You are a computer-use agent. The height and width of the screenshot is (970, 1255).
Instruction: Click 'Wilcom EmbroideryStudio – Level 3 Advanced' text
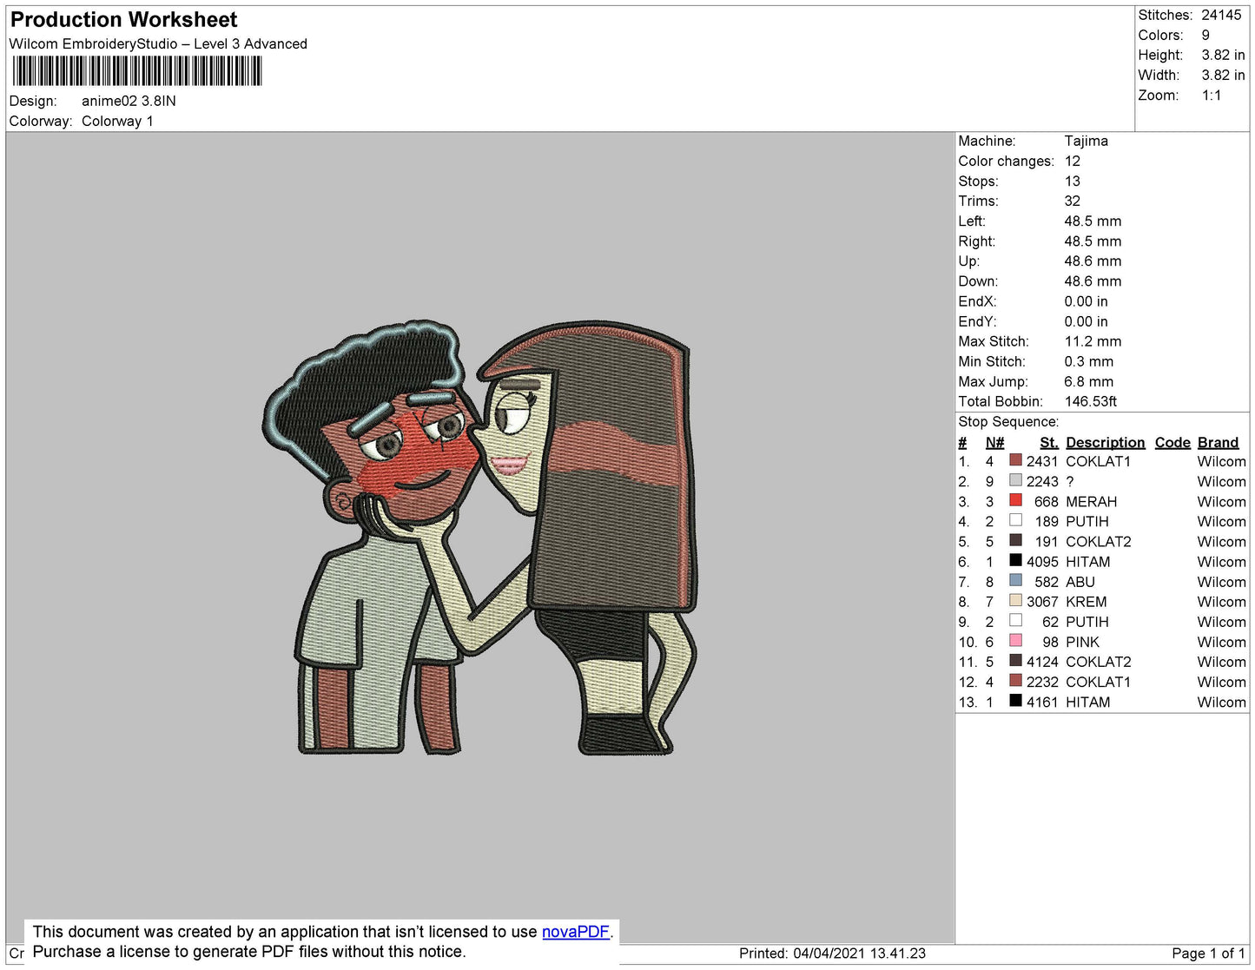click(x=158, y=43)
